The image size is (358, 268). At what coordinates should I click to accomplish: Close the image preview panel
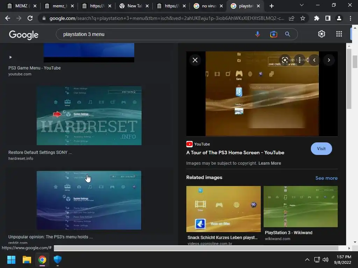[x=195, y=60]
